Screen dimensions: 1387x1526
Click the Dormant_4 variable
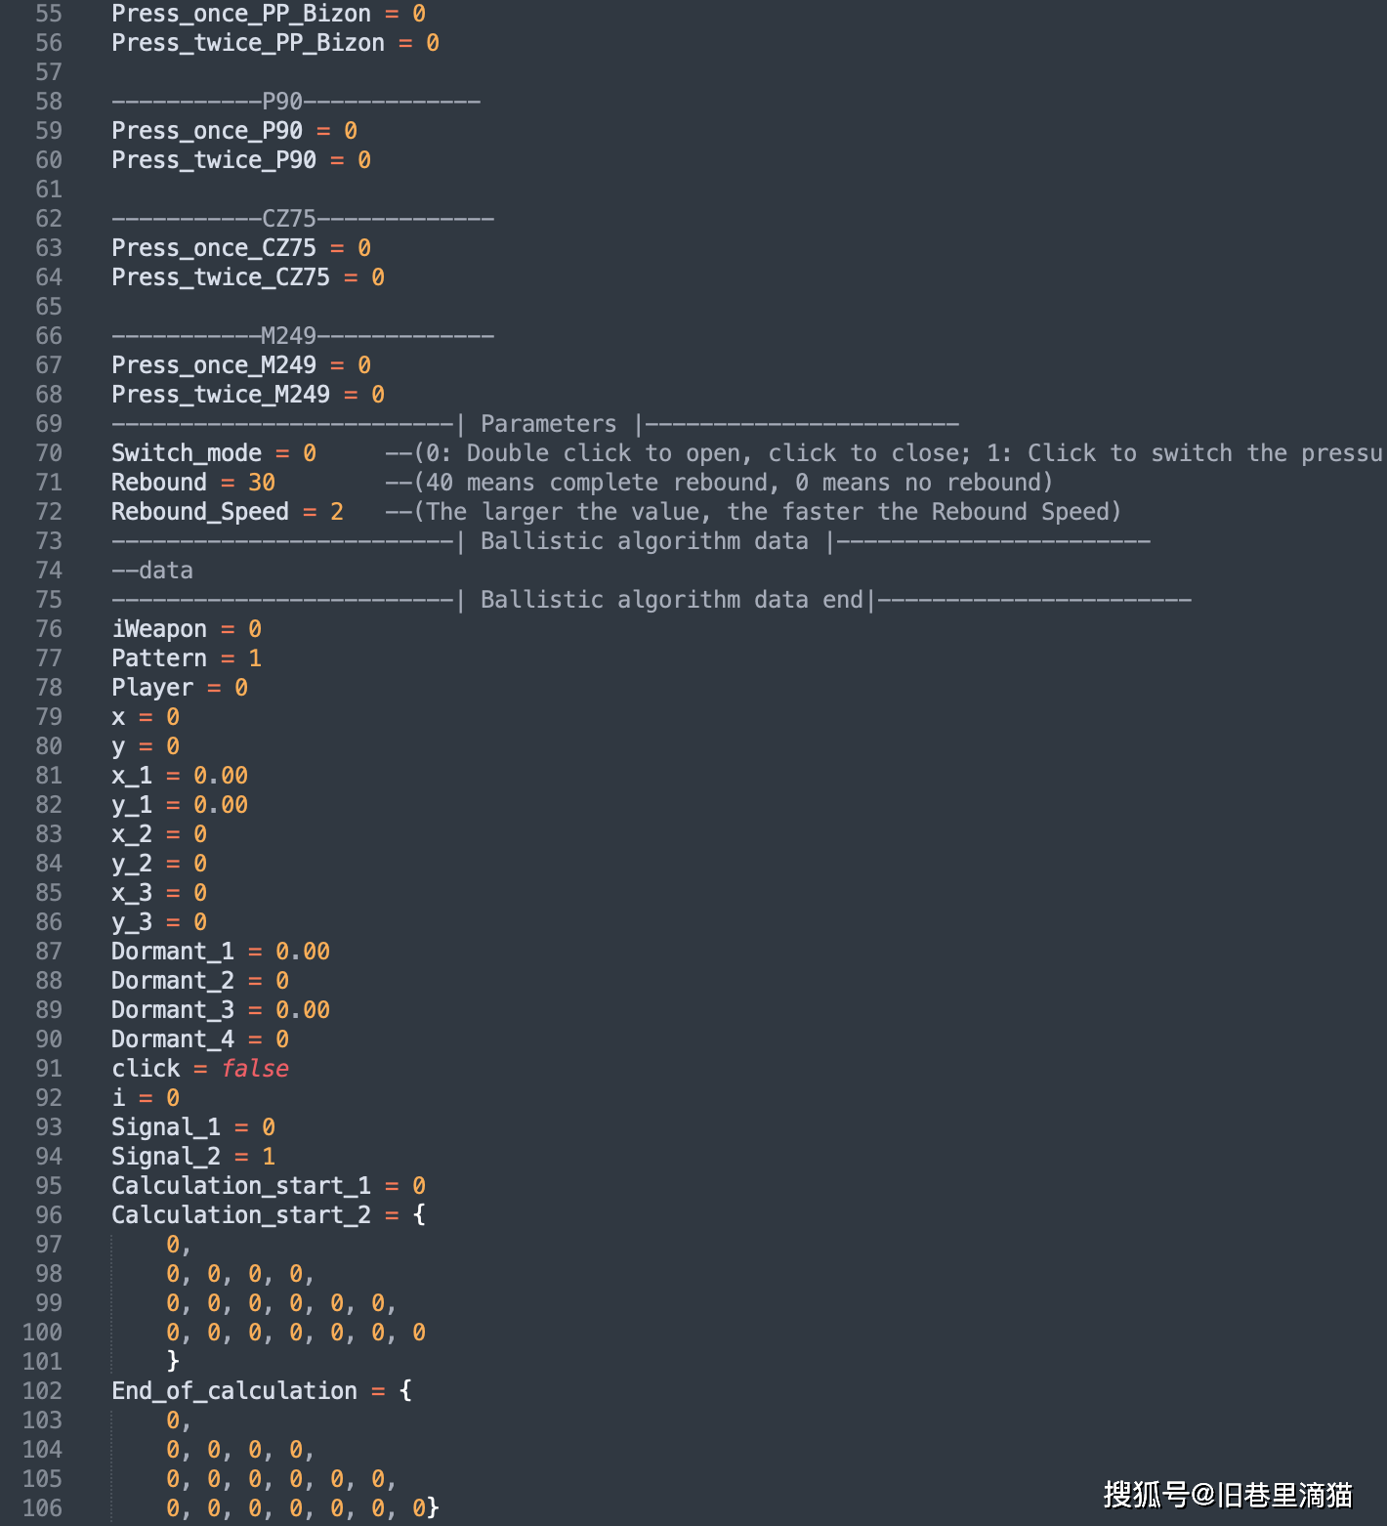point(173,1039)
